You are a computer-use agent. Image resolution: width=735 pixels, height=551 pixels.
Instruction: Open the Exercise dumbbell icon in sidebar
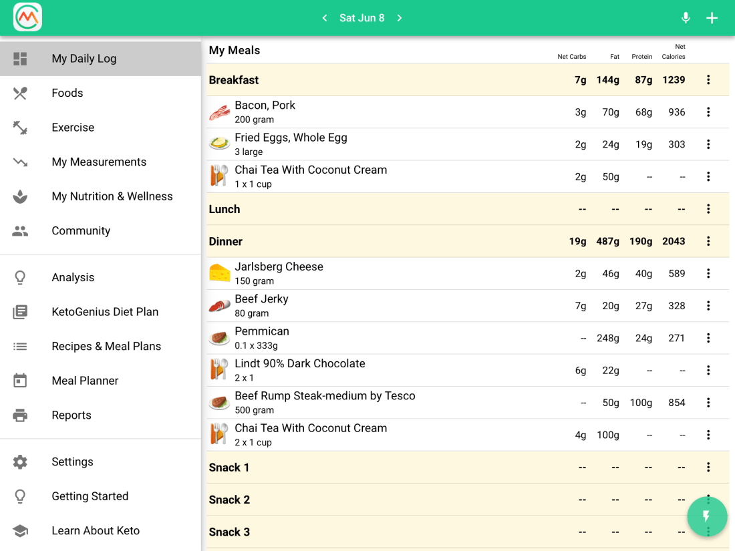coord(20,128)
